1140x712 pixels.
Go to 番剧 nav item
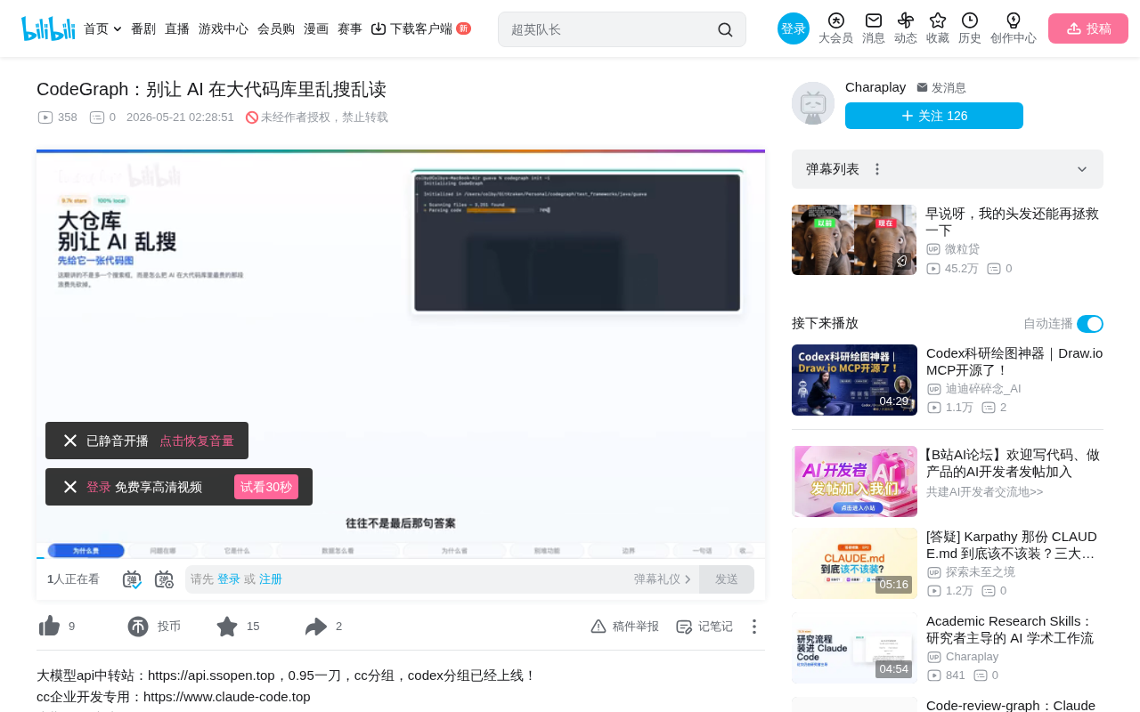143,28
